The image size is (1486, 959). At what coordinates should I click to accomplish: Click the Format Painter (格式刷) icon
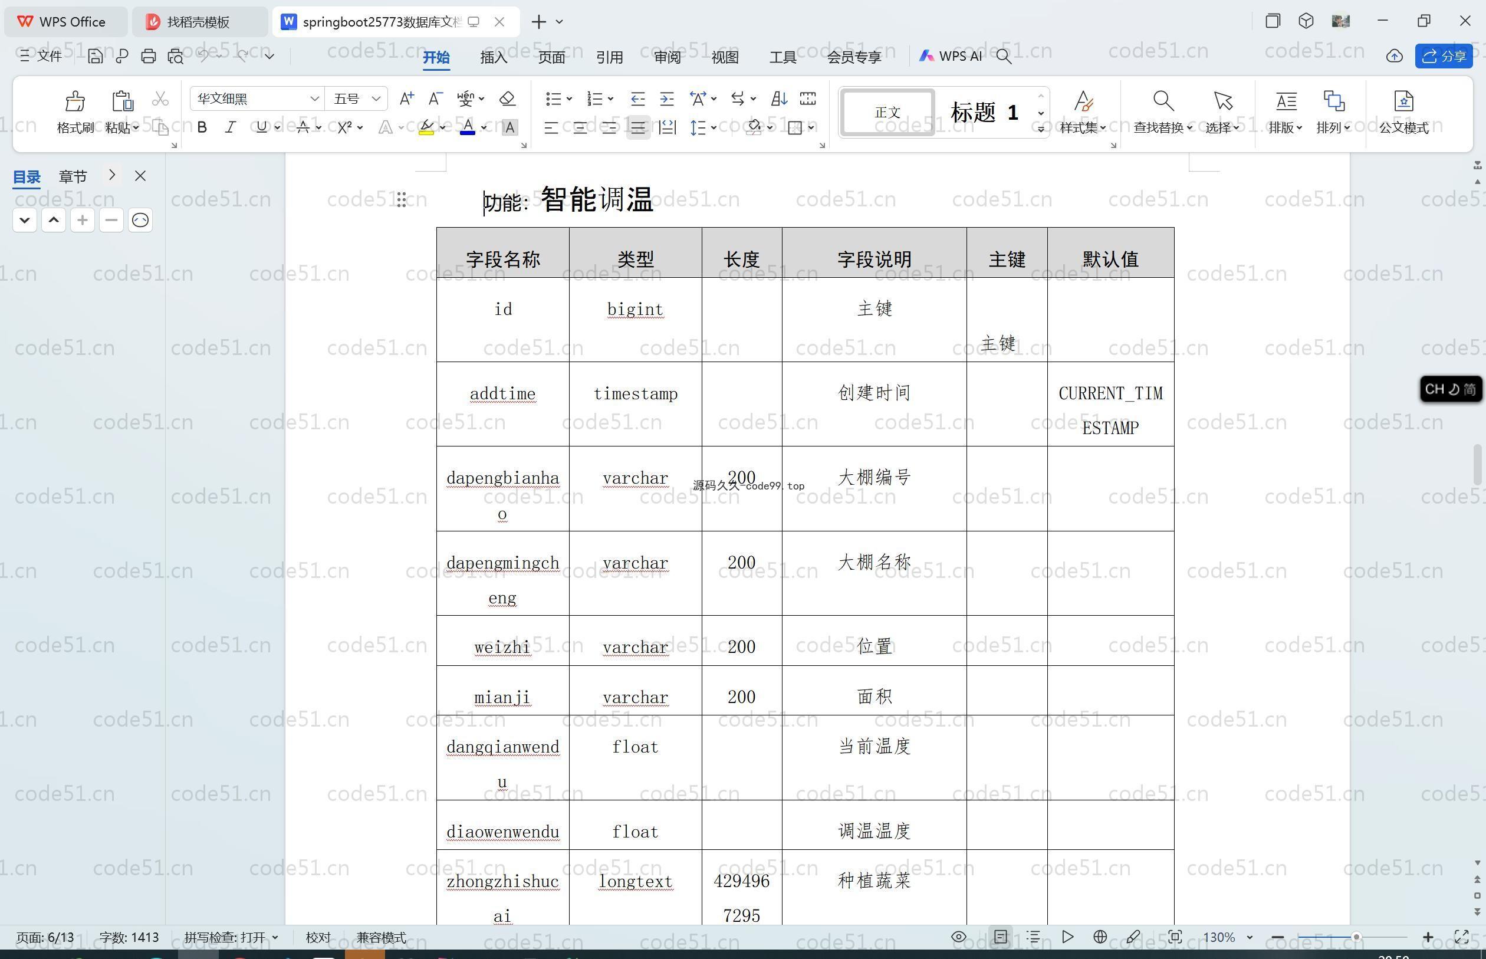pyautogui.click(x=75, y=101)
